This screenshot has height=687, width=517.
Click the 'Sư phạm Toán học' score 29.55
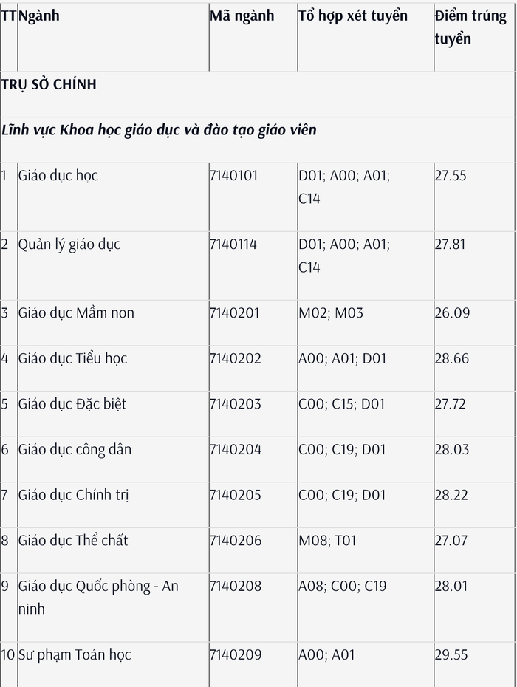click(451, 655)
